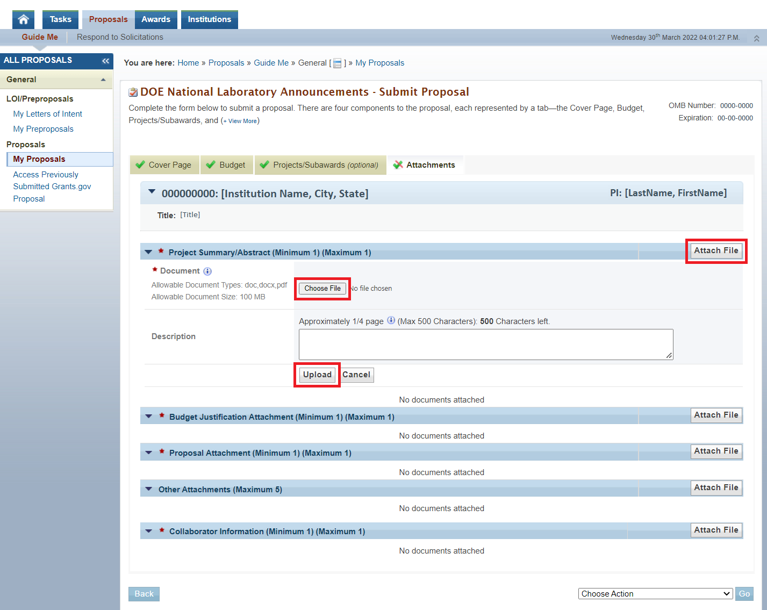
Task: Go to Home breadcrumb link
Action: tap(188, 63)
